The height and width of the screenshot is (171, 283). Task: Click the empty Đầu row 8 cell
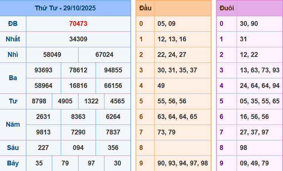182,148
